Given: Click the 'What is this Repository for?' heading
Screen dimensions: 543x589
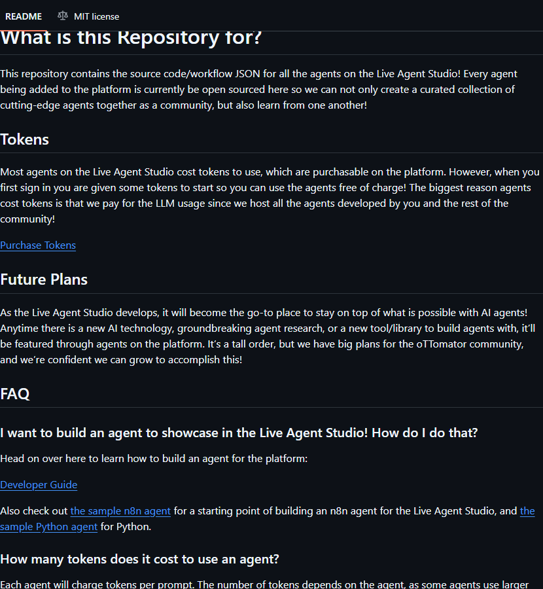Looking at the screenshot, I should 131,37.
